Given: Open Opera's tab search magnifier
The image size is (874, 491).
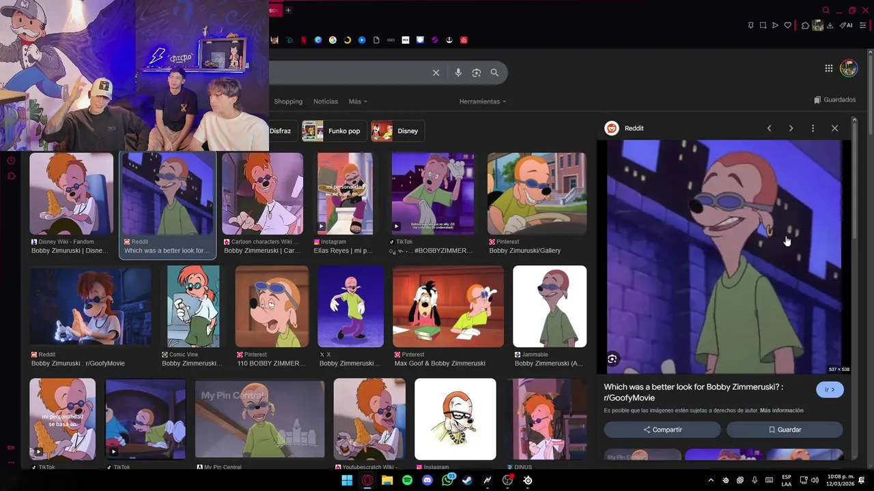Looking at the screenshot, I should click(826, 10).
